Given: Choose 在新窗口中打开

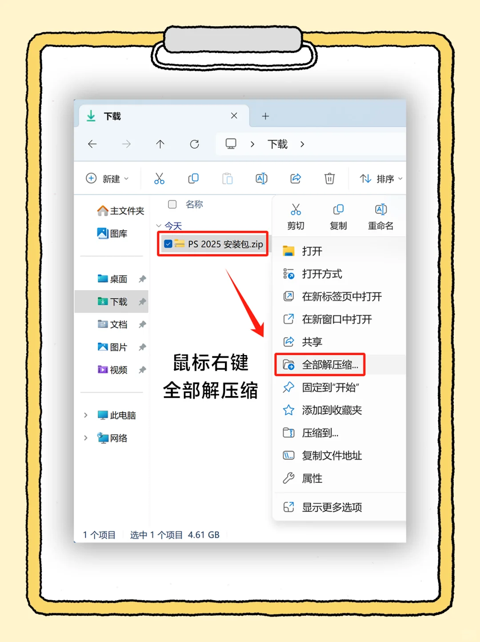Looking at the screenshot, I should 340,319.
